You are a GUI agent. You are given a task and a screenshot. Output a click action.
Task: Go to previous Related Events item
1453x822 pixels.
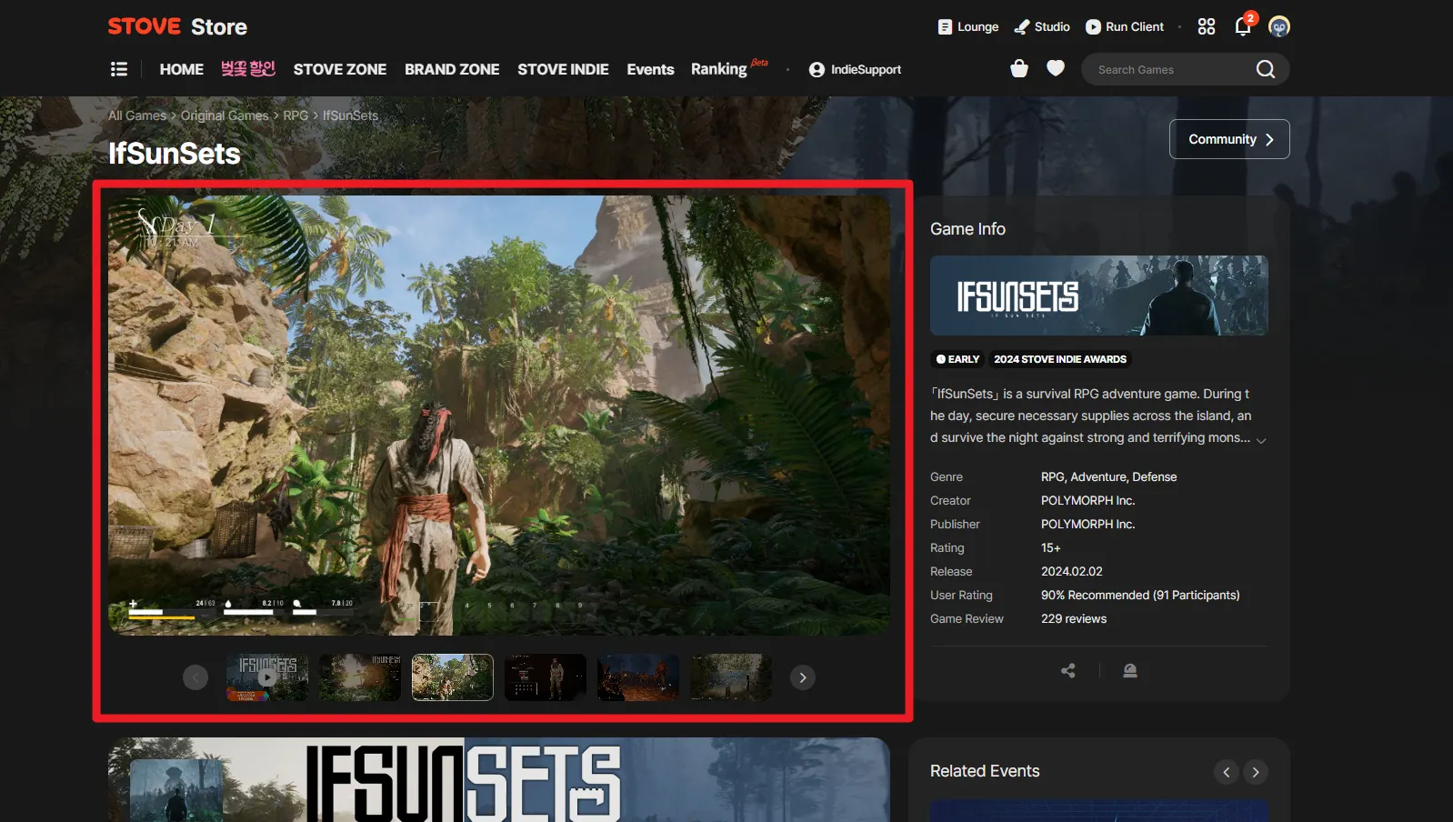point(1227,772)
